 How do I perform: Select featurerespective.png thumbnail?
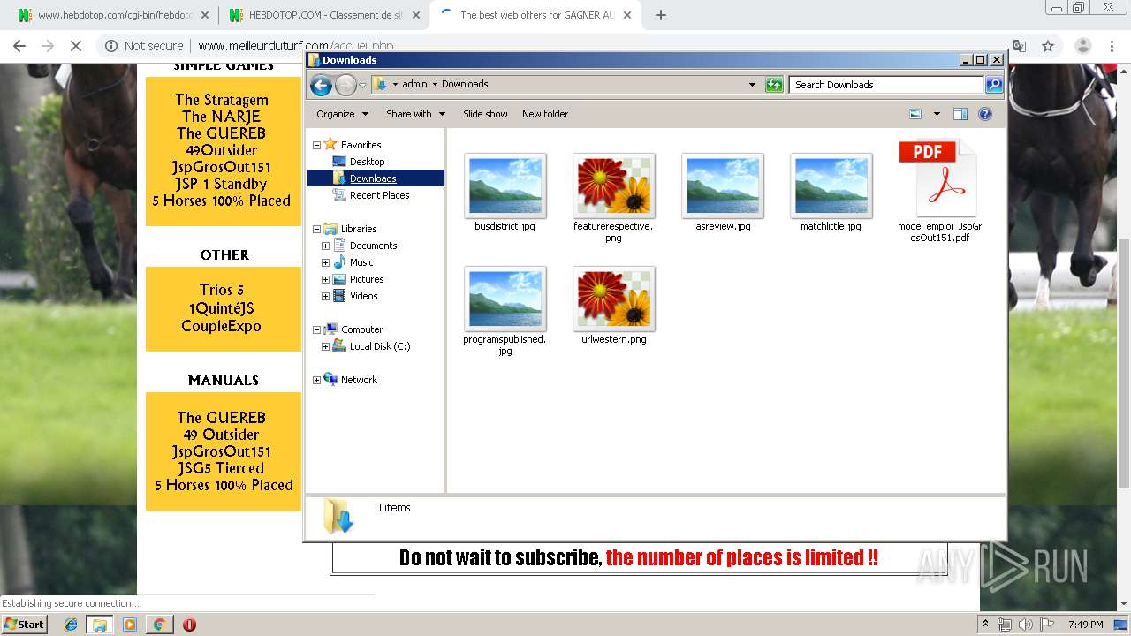click(613, 186)
